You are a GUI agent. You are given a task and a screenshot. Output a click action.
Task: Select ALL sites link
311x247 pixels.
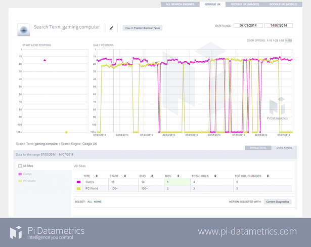tap(90, 202)
